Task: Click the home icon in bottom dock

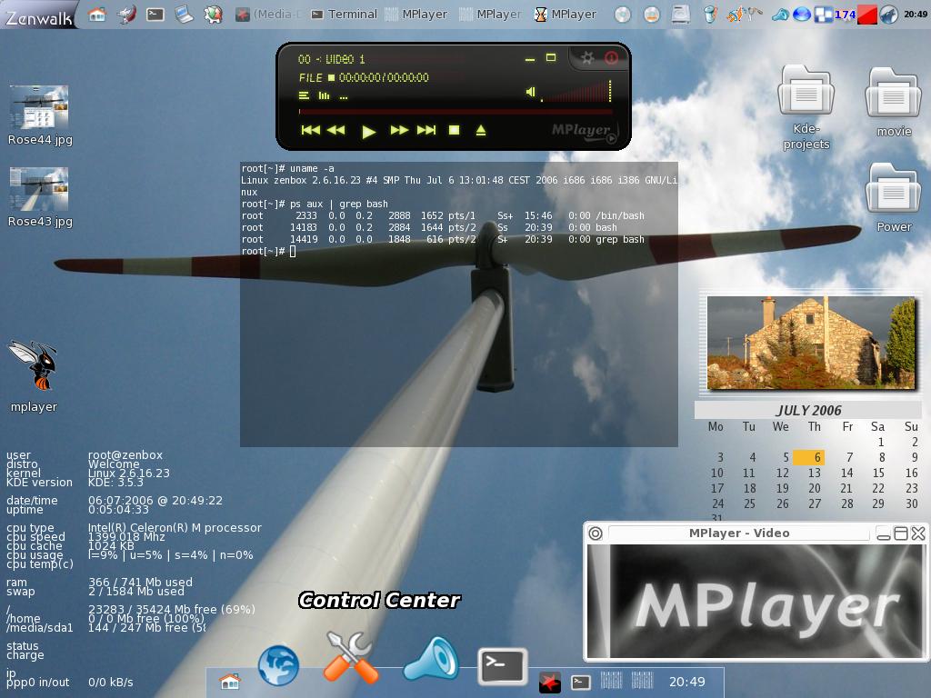Action: (x=230, y=682)
